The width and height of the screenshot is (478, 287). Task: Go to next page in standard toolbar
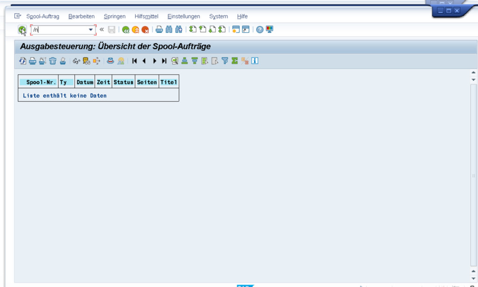pyautogui.click(x=212, y=29)
